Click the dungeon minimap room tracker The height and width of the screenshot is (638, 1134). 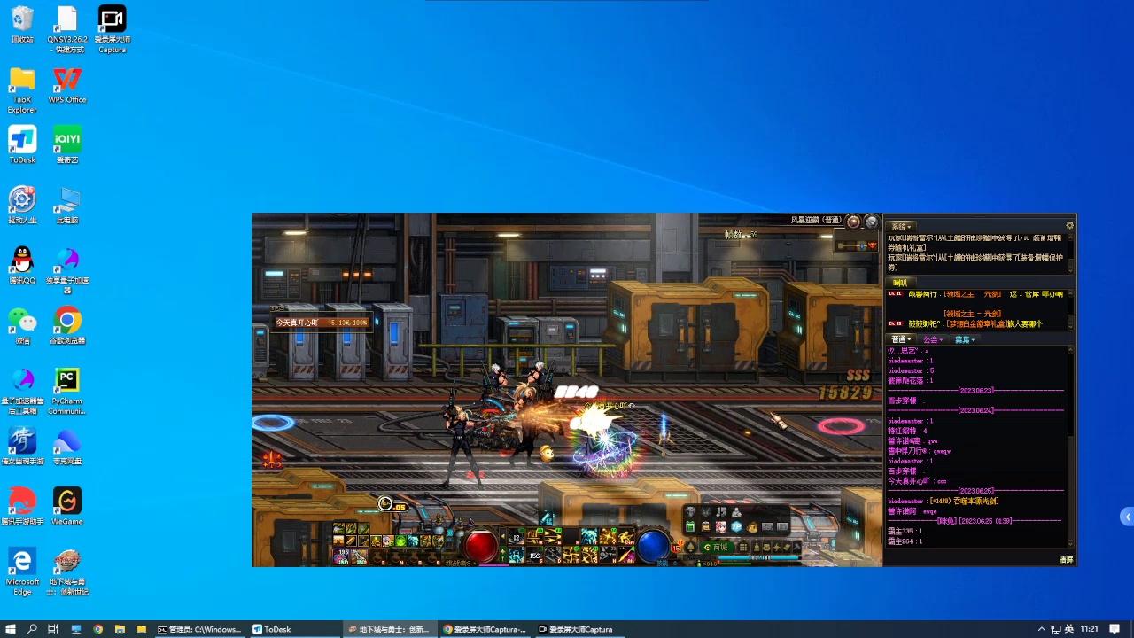(856, 245)
